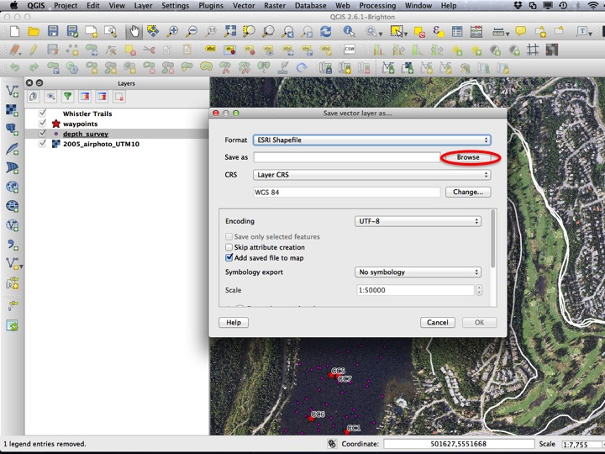This screenshot has height=454, width=605.
Task: Click the Dropbox menu bar icon
Action: pos(518,5)
